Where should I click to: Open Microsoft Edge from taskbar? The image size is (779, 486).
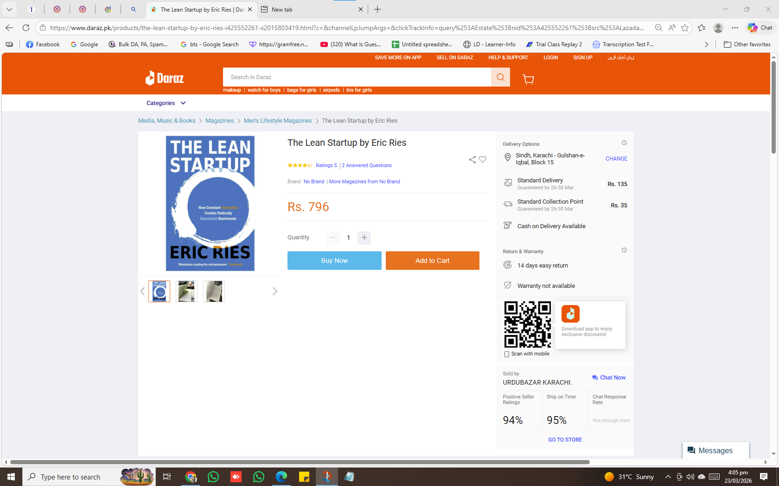coord(281,477)
